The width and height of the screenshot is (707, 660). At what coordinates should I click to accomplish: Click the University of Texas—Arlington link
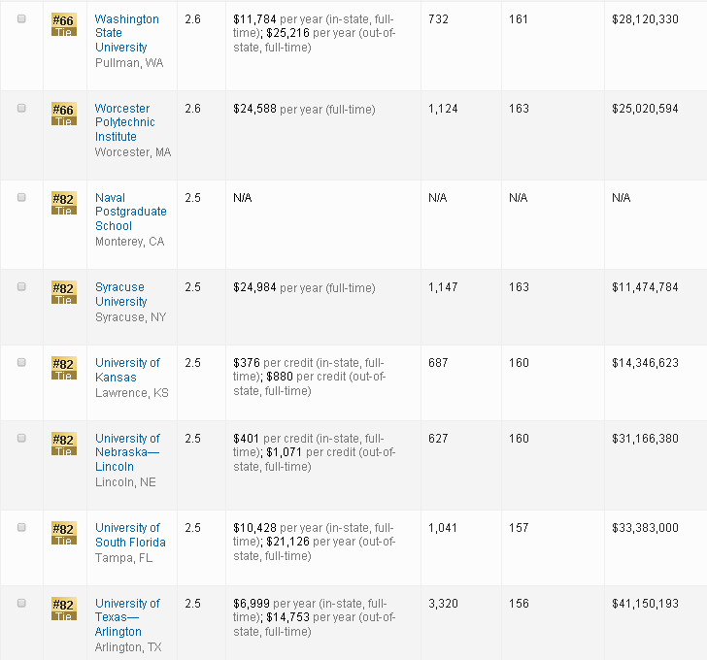(x=127, y=617)
